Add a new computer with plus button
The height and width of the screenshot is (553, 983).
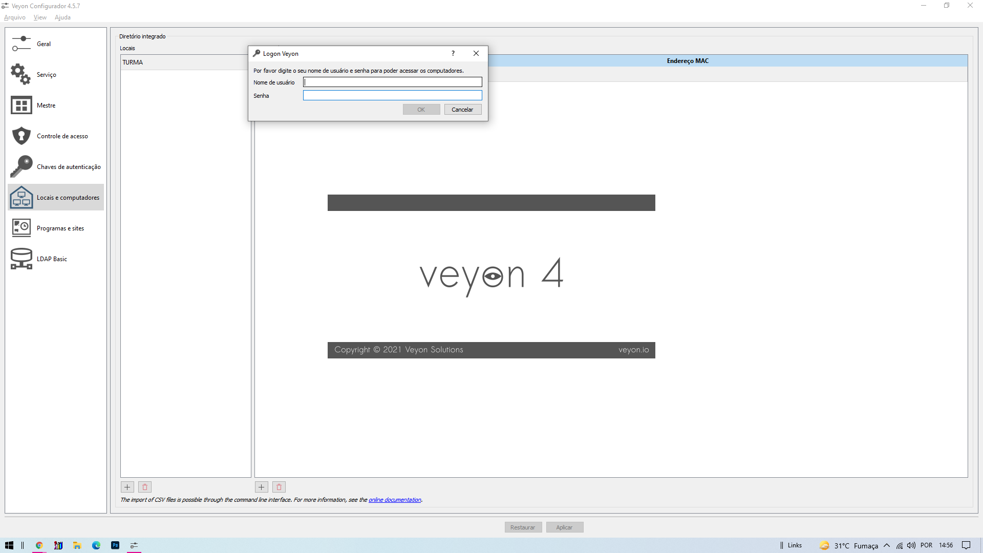261,487
